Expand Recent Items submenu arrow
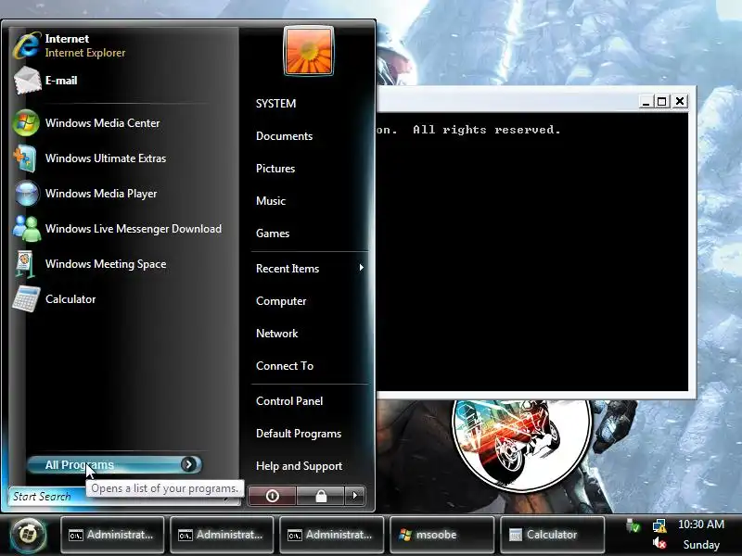Viewport: 742px width, 556px height. pos(361,268)
